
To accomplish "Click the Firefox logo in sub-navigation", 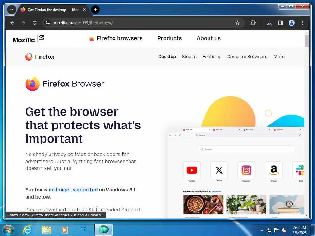I will [x=40, y=57].
